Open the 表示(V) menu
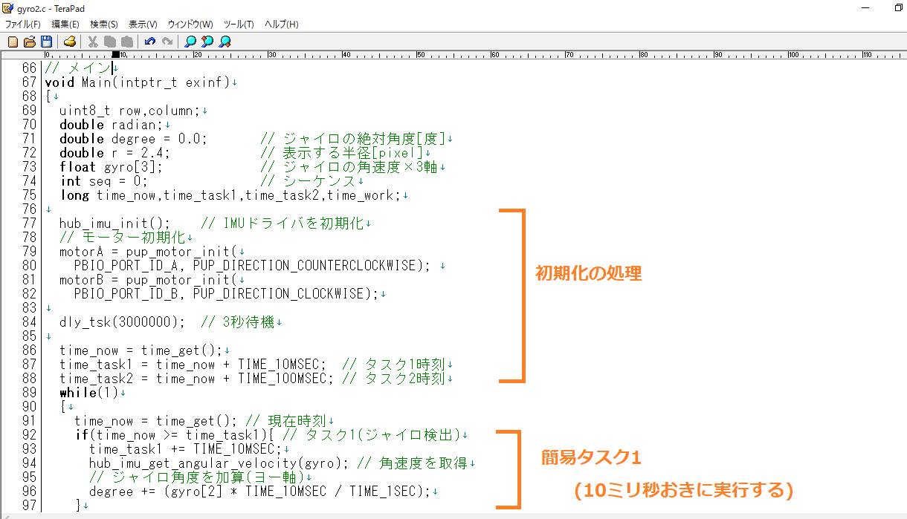Viewport: 907px width, 519px height. [143, 25]
